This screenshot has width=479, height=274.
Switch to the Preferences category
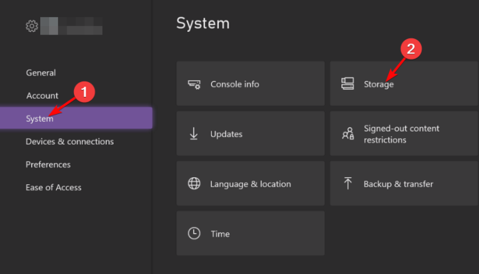coord(48,164)
